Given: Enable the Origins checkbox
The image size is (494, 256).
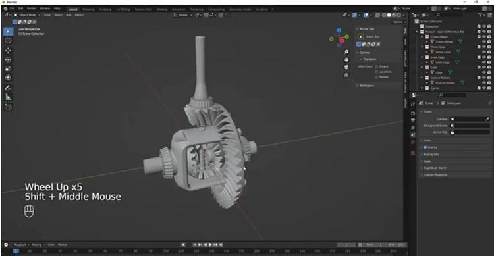Looking at the screenshot, I should (x=376, y=66).
